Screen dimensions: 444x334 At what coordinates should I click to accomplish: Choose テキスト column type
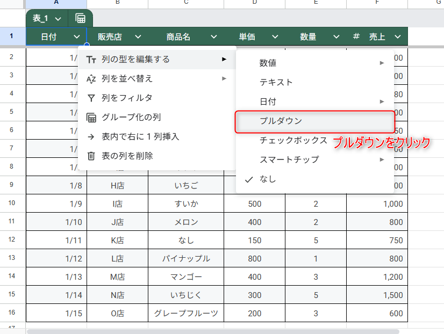(x=276, y=82)
